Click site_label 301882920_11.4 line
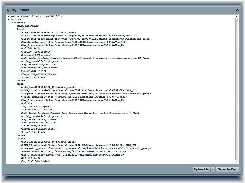245x183 pixels. (x=48, y=33)
